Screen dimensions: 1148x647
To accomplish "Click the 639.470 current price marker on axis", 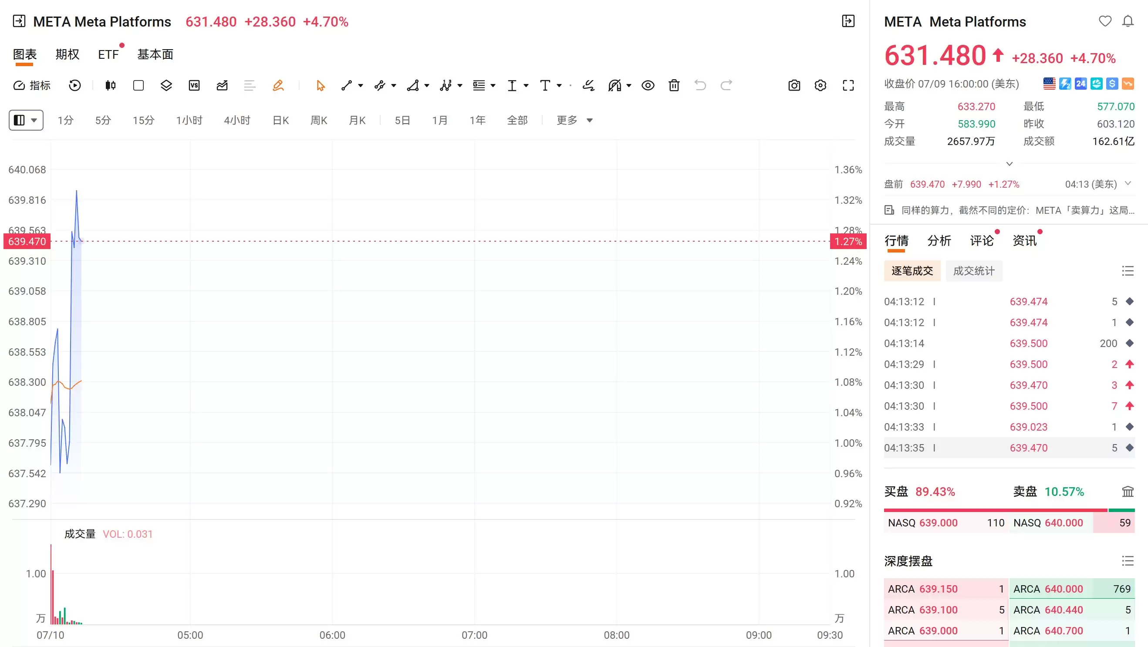I will click(x=27, y=241).
